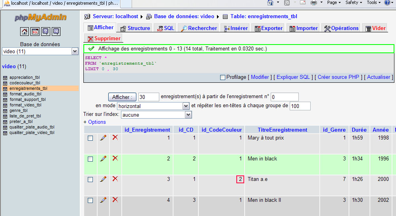This screenshot has height=216, width=396.
Task: Switch to the Structure tab
Action: pyautogui.click(x=135, y=28)
